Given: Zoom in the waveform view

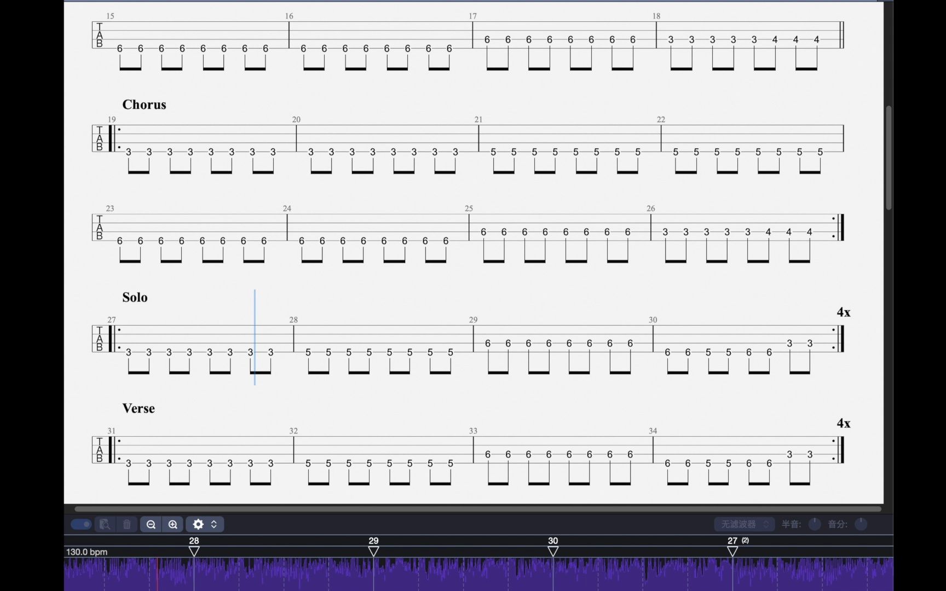Looking at the screenshot, I should [x=173, y=524].
